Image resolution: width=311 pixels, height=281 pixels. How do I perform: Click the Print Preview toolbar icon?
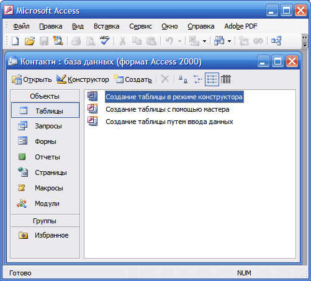pos(91,41)
